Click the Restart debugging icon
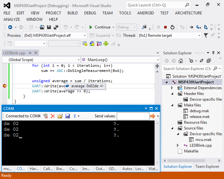Image resolution: width=224 pixels, height=179 pixels. tap(172, 27)
